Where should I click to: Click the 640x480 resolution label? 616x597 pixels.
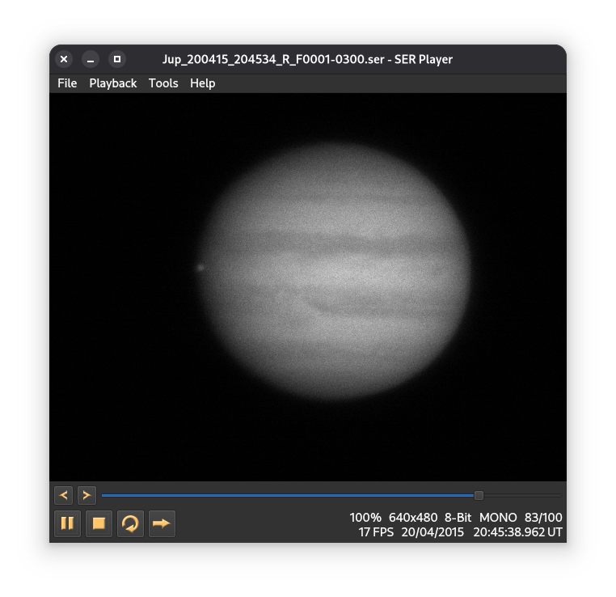413,517
